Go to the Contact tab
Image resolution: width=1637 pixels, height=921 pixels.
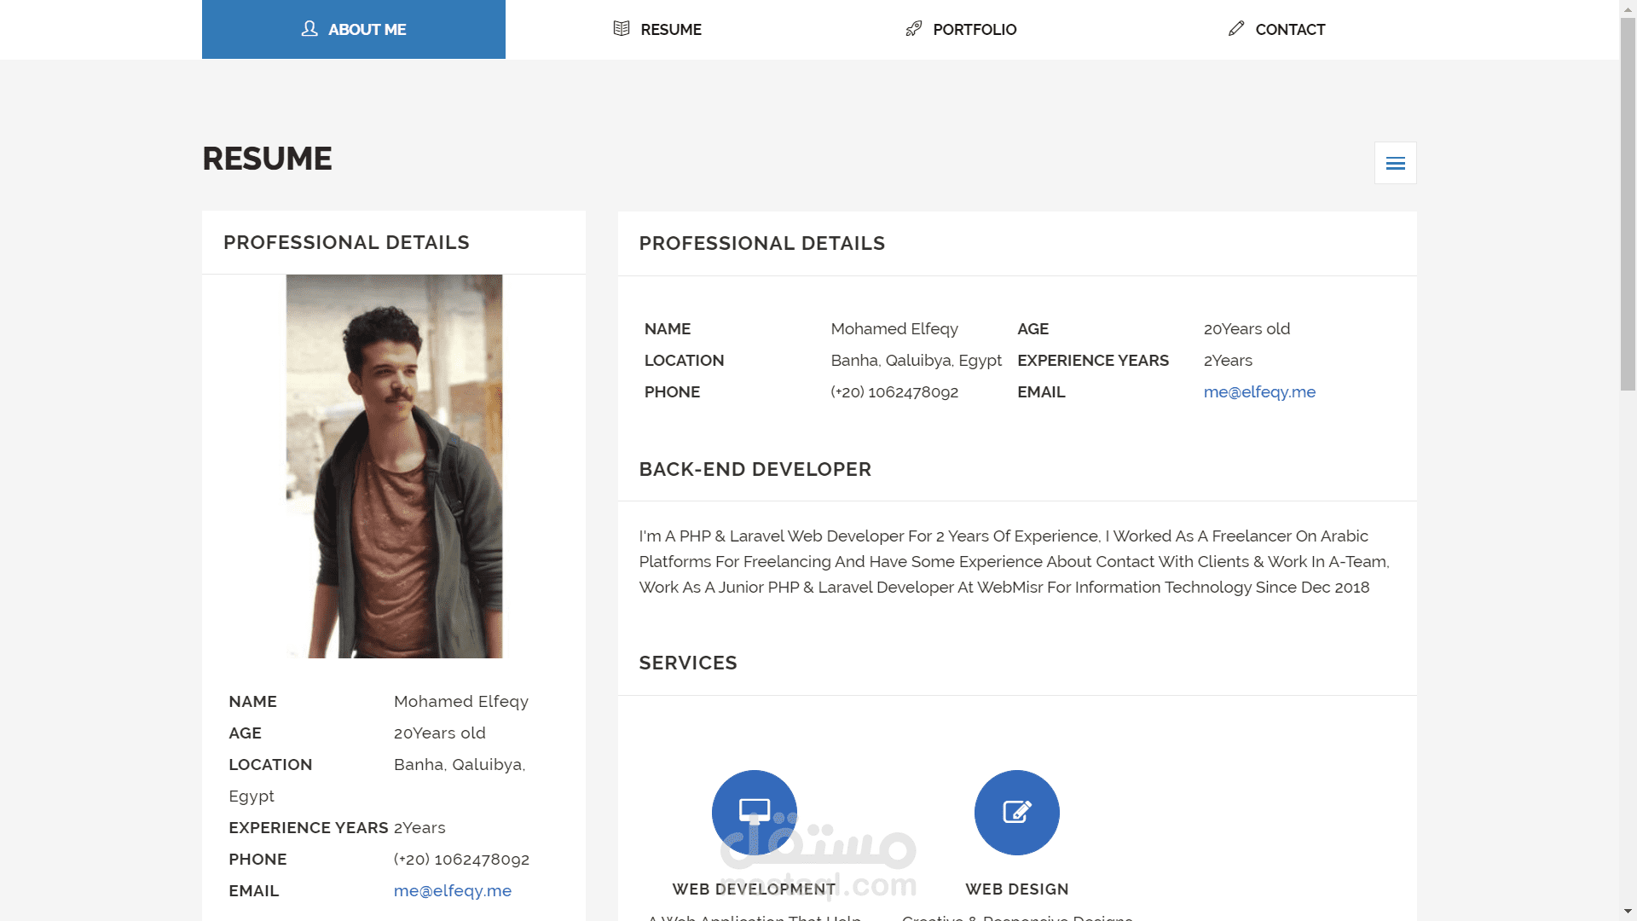coord(1276,29)
